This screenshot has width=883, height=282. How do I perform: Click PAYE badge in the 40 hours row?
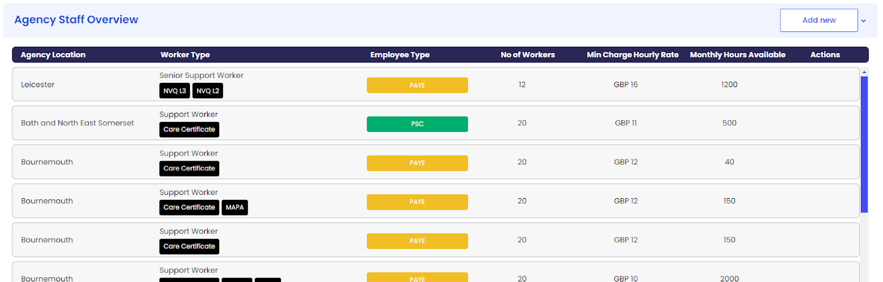[x=417, y=163]
